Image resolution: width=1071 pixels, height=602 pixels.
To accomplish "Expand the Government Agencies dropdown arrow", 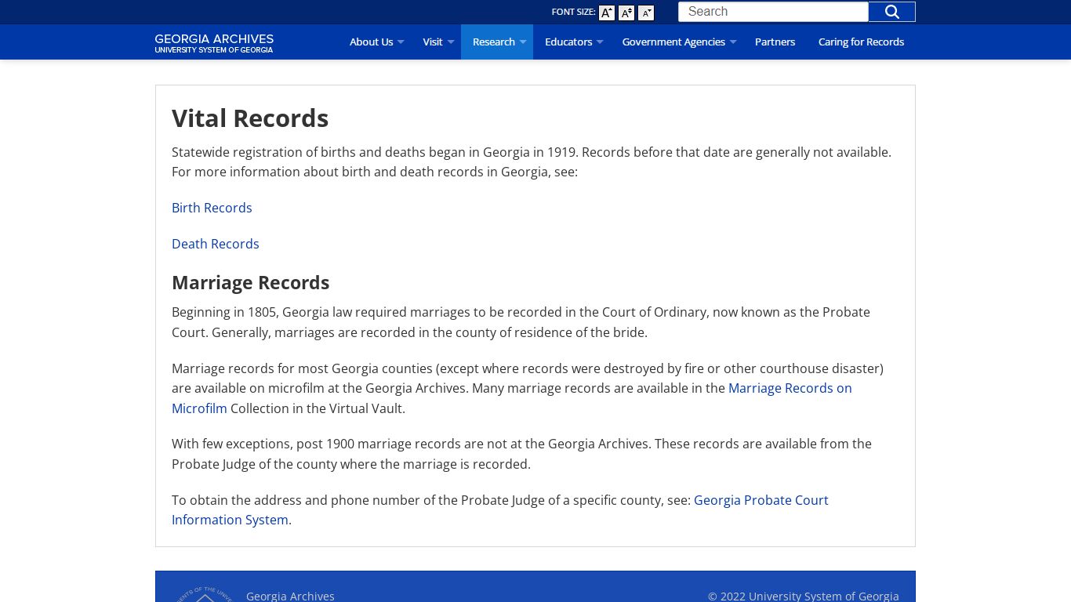I will point(733,42).
